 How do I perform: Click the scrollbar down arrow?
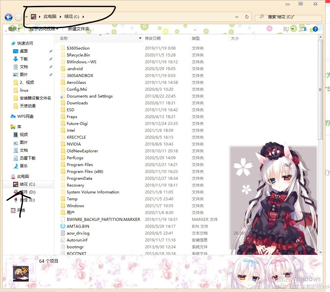point(321,253)
